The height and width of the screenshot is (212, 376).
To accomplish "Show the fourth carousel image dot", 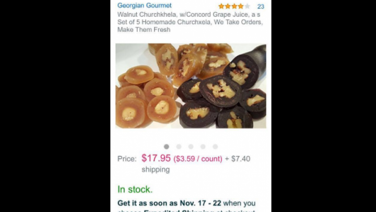I will 203,147.
